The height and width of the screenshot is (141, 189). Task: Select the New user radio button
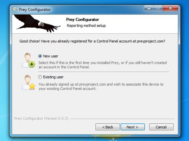40,56
